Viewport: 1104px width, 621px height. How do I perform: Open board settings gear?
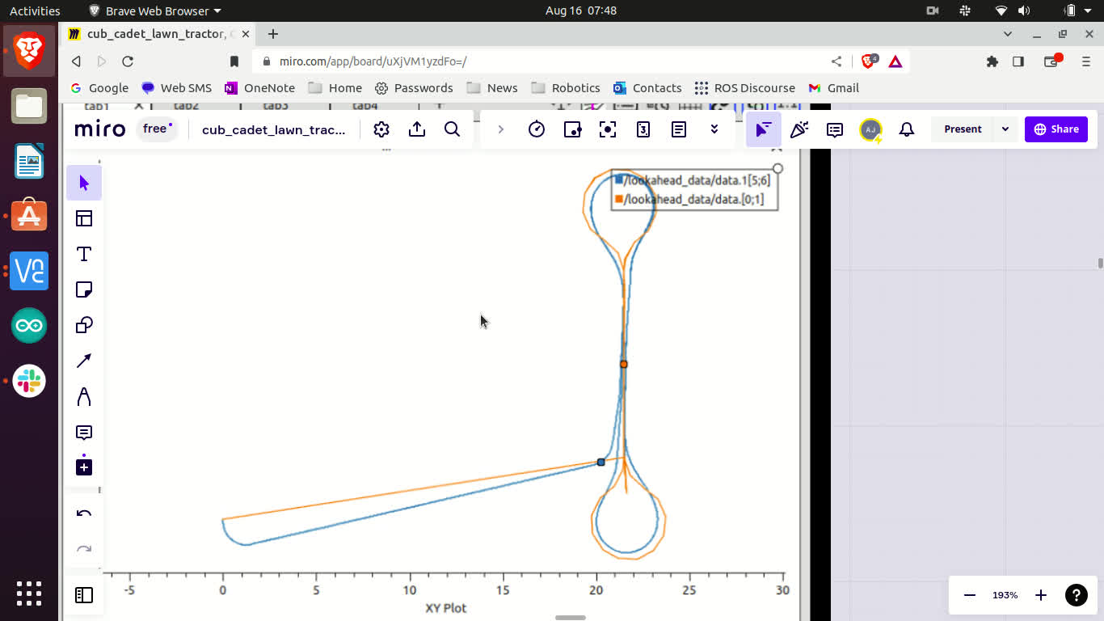pos(381,129)
